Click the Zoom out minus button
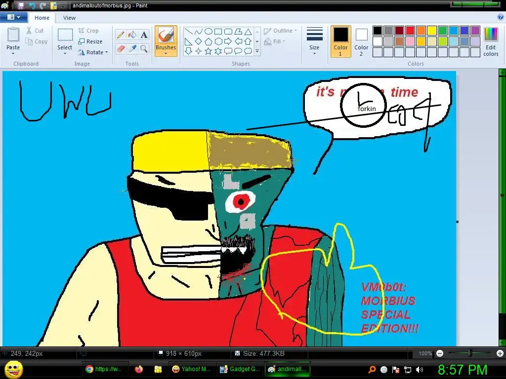The image size is (506, 379). click(x=439, y=353)
